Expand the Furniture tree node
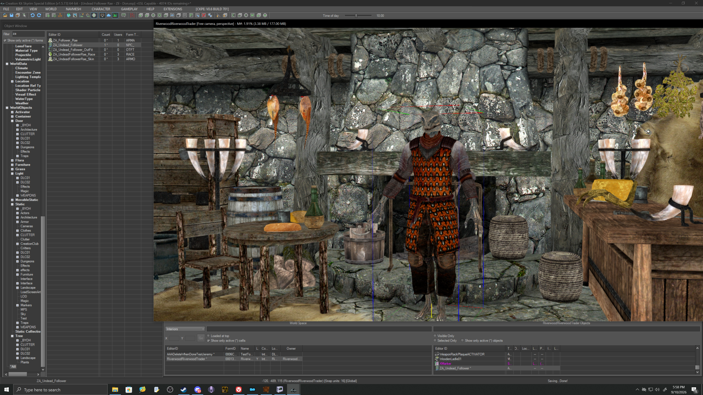703x395 pixels. click(12, 165)
